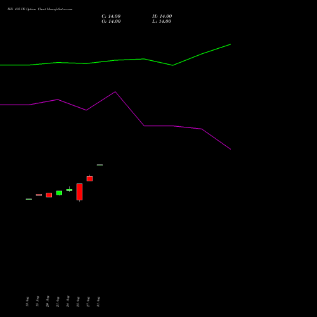This screenshot has height=317, width=317.
Task: Click the chart title text at top left
Action: pos(40,10)
